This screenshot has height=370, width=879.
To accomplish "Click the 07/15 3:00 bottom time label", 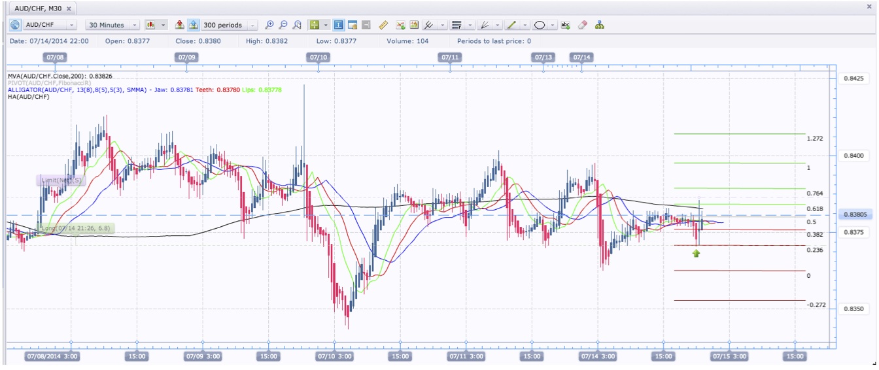I will [x=730, y=357].
